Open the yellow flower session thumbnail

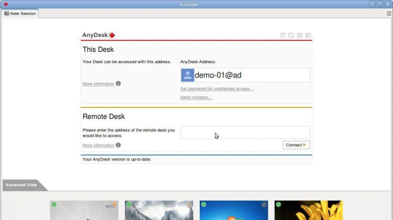(x=309, y=210)
